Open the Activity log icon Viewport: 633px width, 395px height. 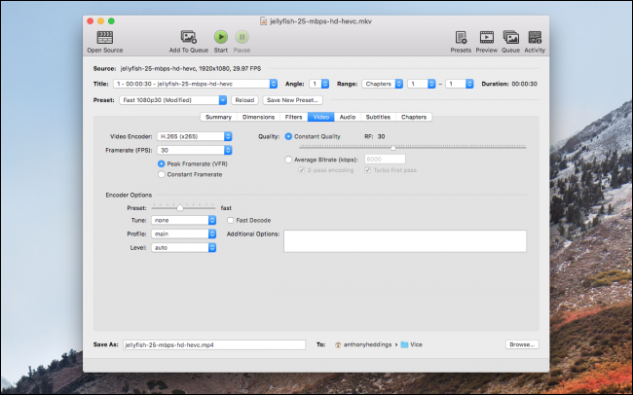(x=535, y=37)
